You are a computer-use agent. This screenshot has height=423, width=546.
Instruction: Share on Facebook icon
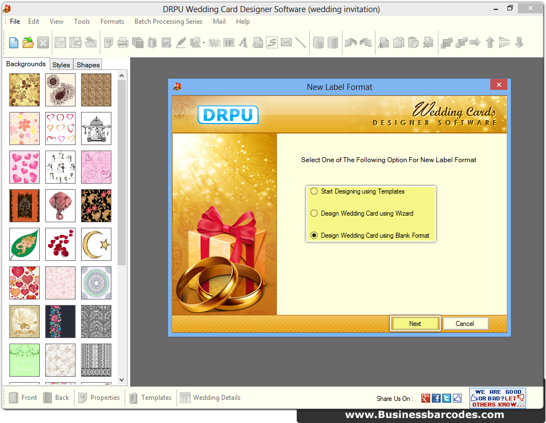(x=436, y=398)
